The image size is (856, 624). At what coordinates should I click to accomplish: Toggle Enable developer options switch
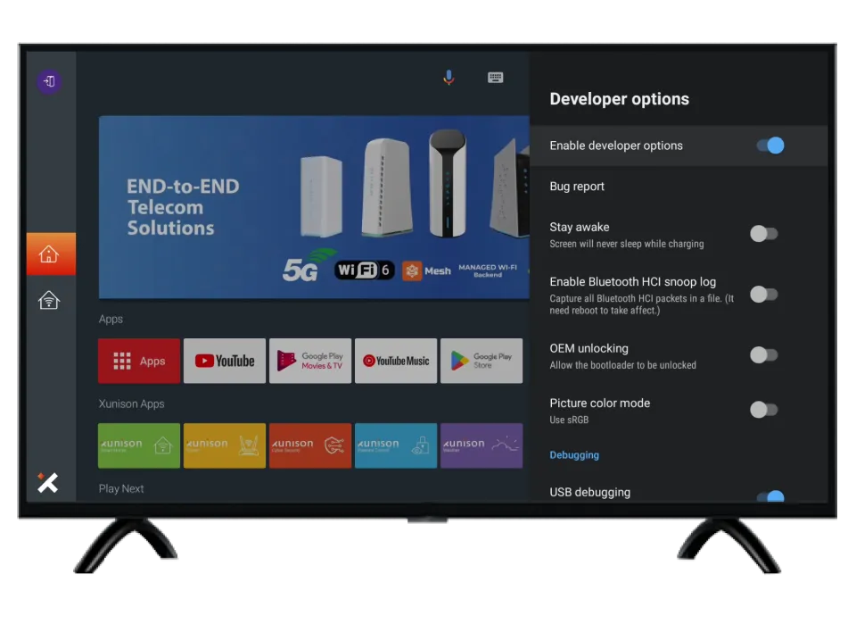(770, 146)
